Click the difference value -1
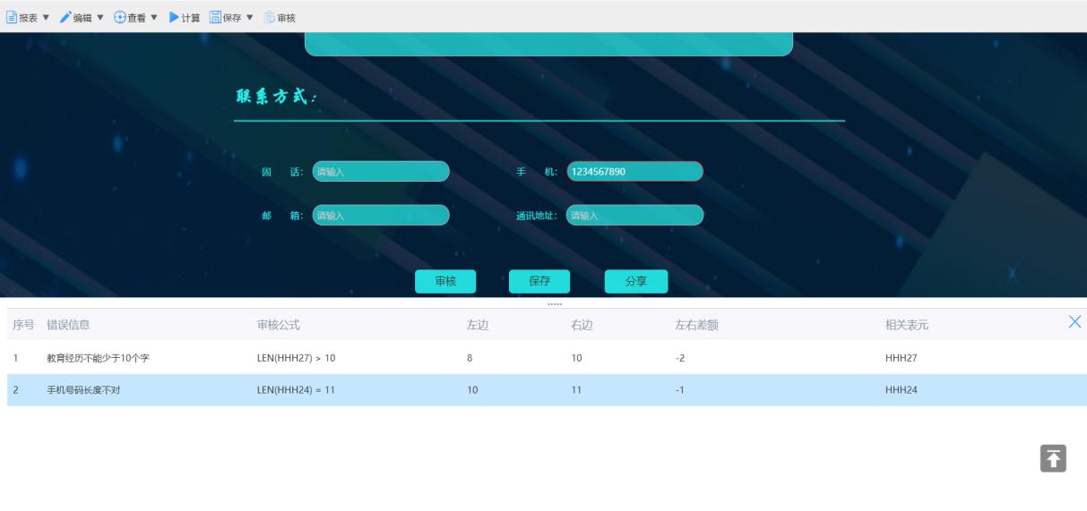 (680, 390)
